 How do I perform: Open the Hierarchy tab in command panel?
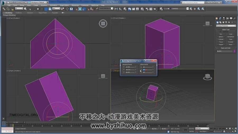224,18
